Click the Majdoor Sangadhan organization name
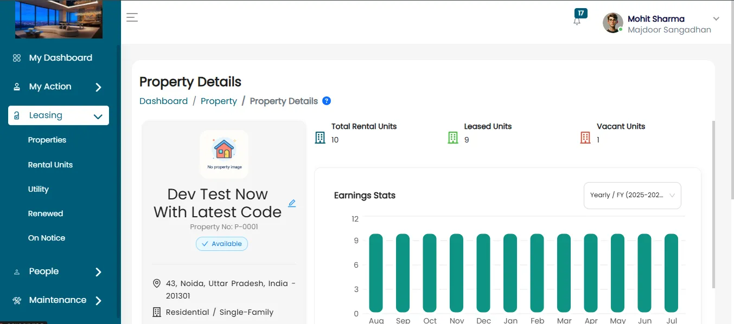The height and width of the screenshot is (324, 734). click(x=669, y=30)
